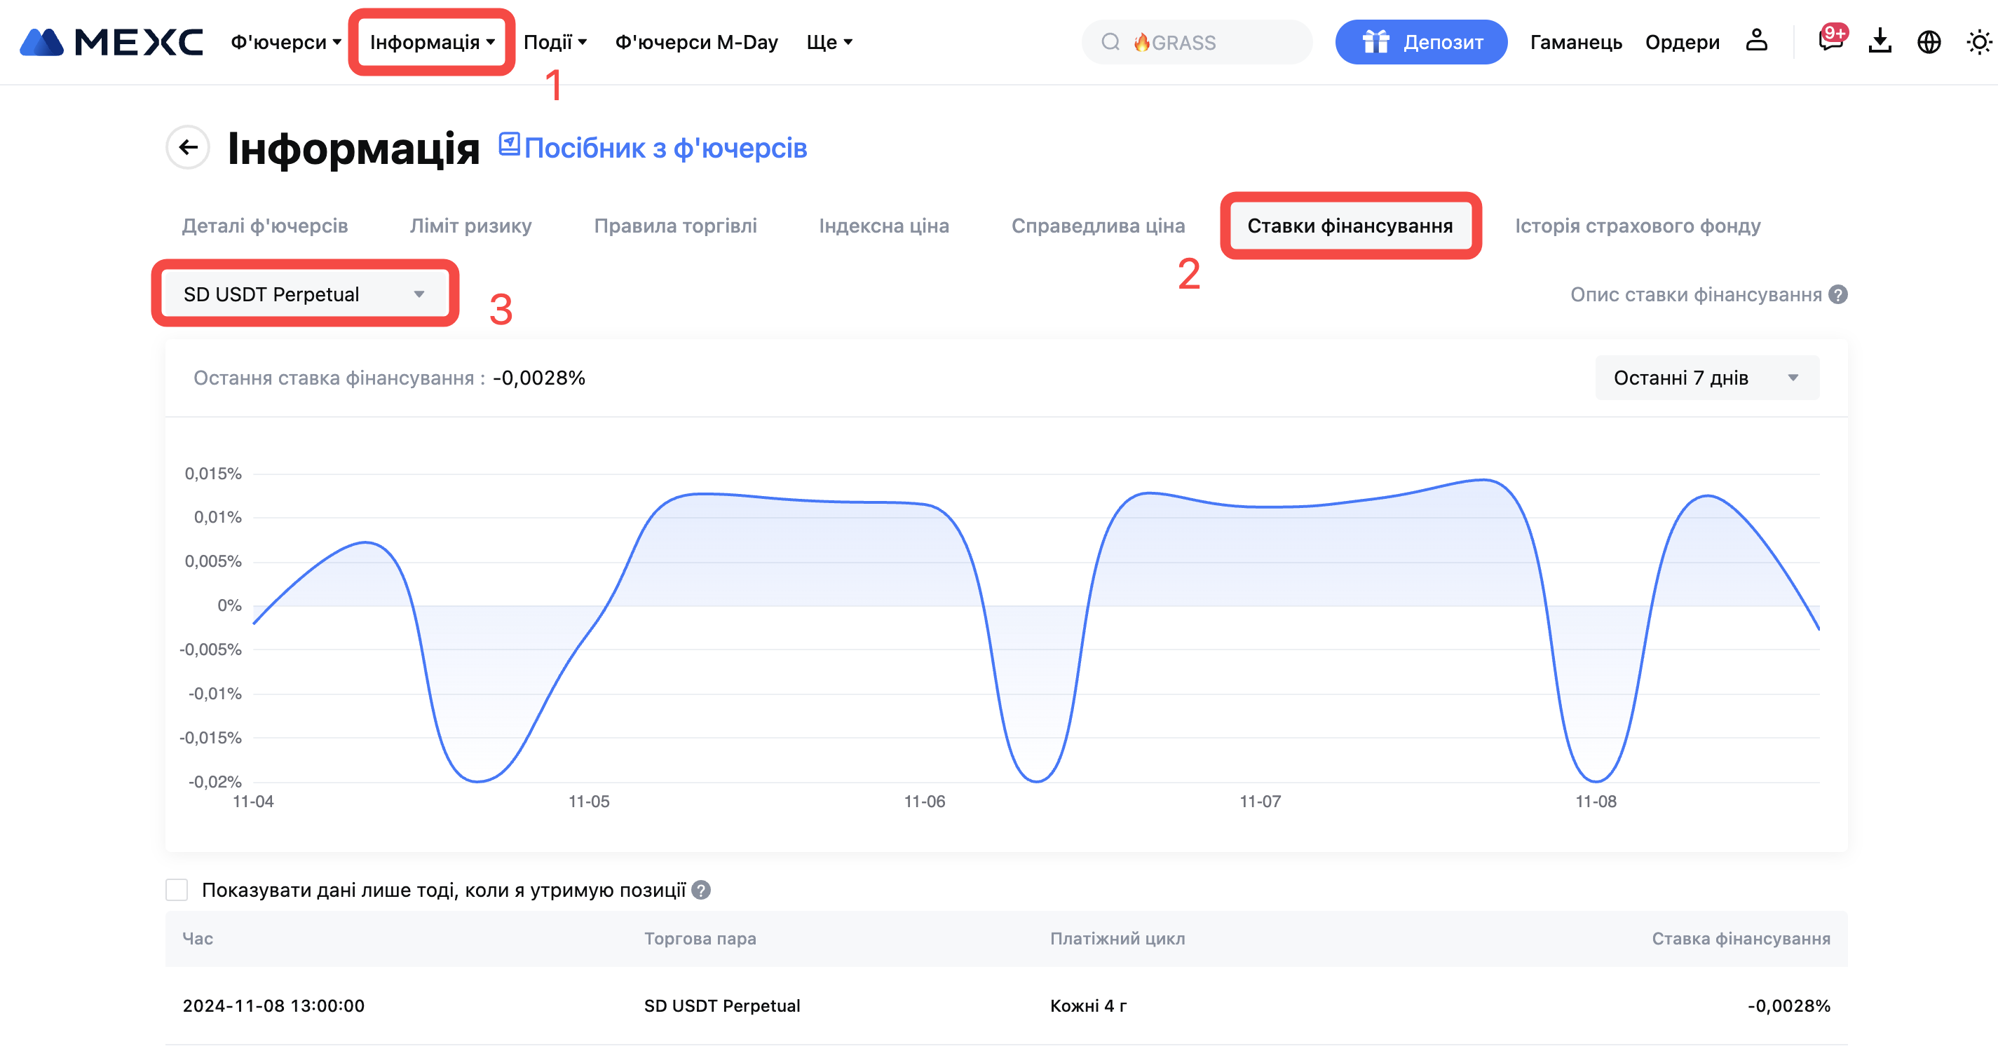The height and width of the screenshot is (1058, 1998).
Task: Open the Індексна ціна tab
Action: point(883,226)
